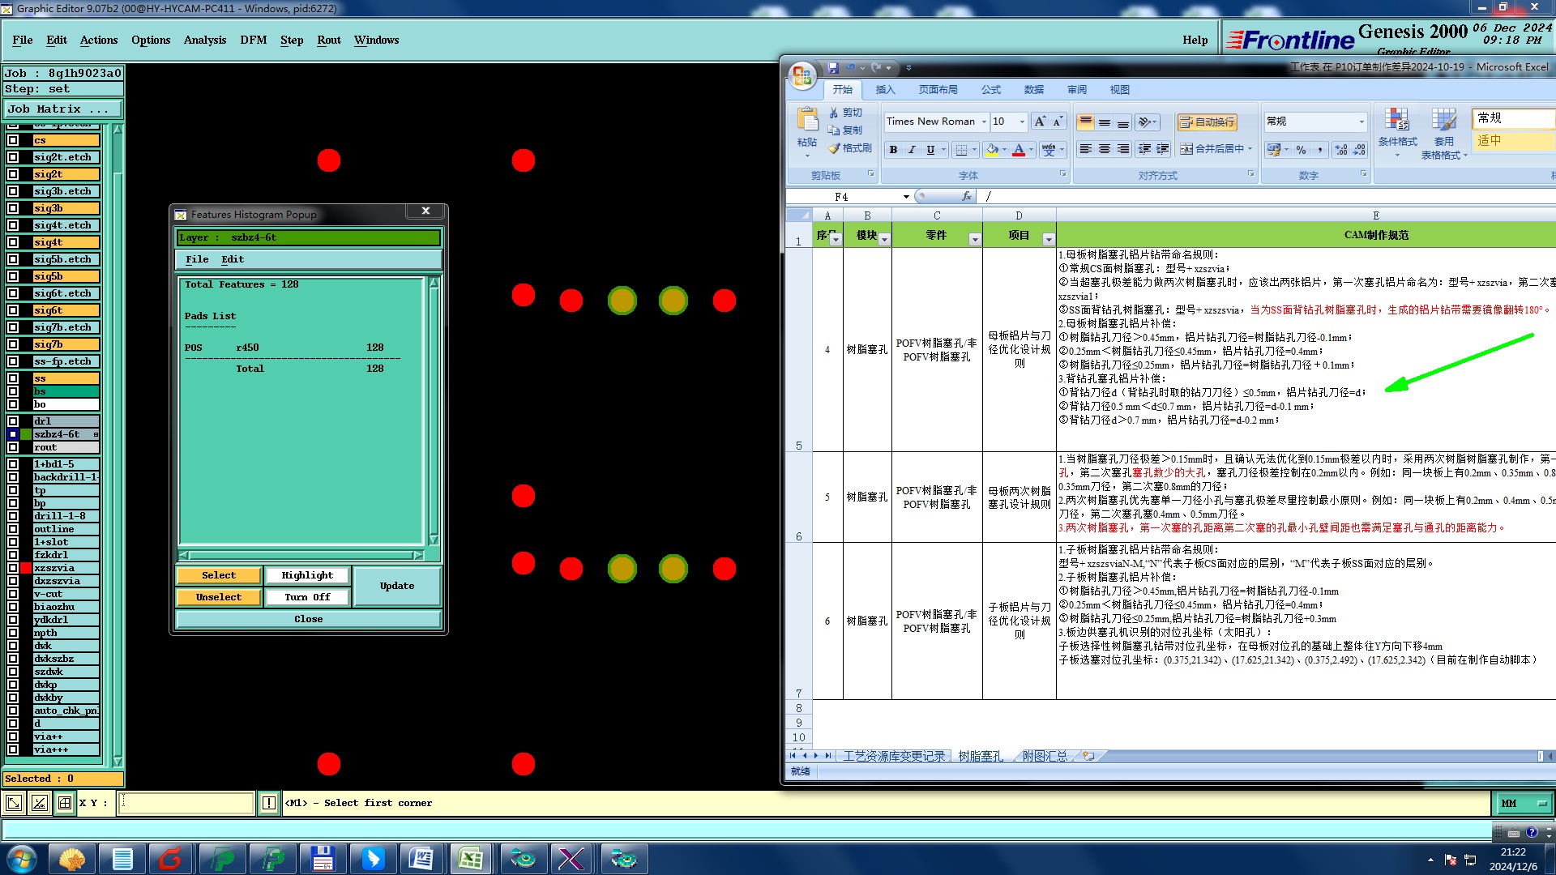Open the number format dropdown
Screen dimensions: 1556x875
pyautogui.click(x=1361, y=122)
